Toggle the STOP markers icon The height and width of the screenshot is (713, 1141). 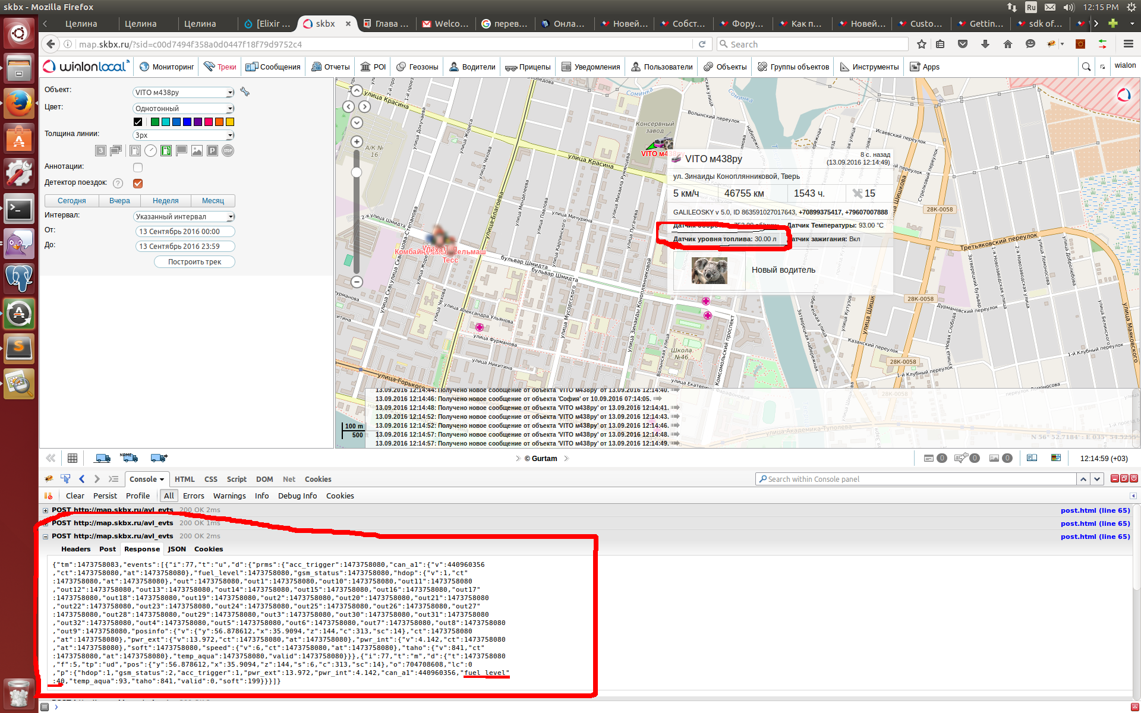228,151
